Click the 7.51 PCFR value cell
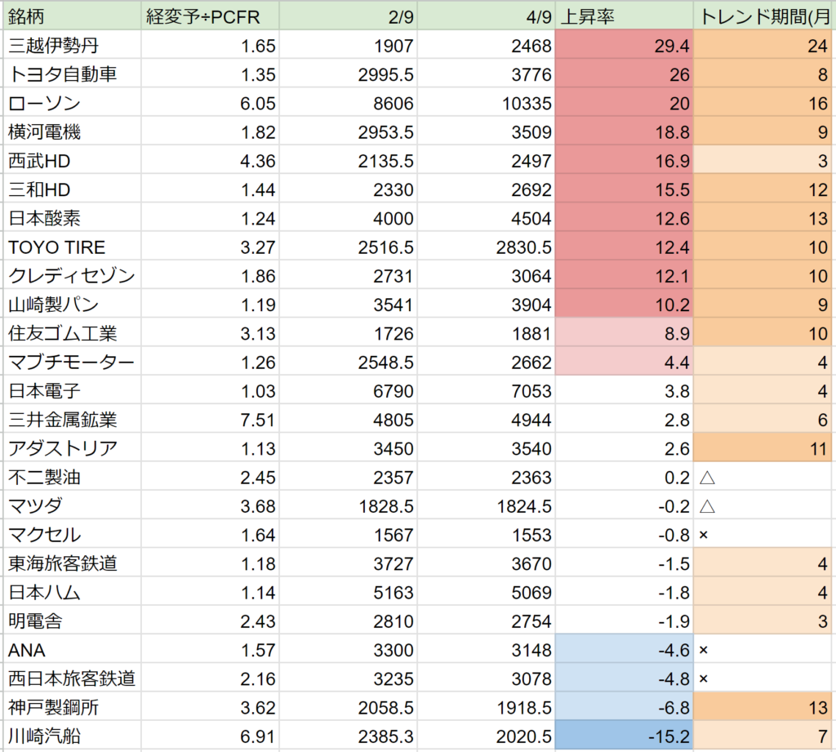 pyautogui.click(x=210, y=420)
